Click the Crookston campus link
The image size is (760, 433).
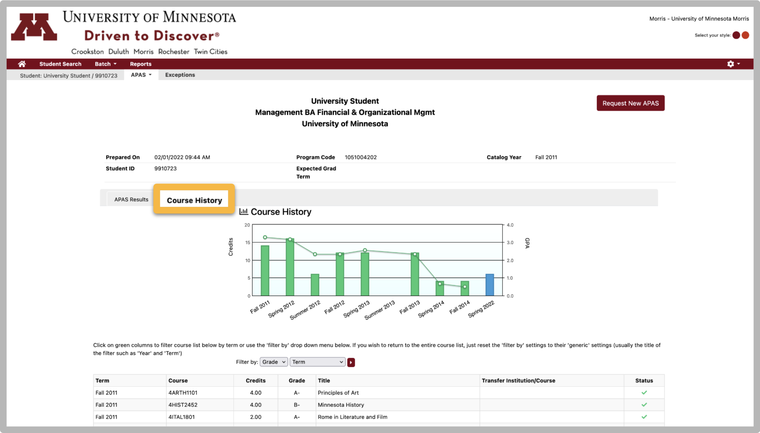tap(87, 51)
